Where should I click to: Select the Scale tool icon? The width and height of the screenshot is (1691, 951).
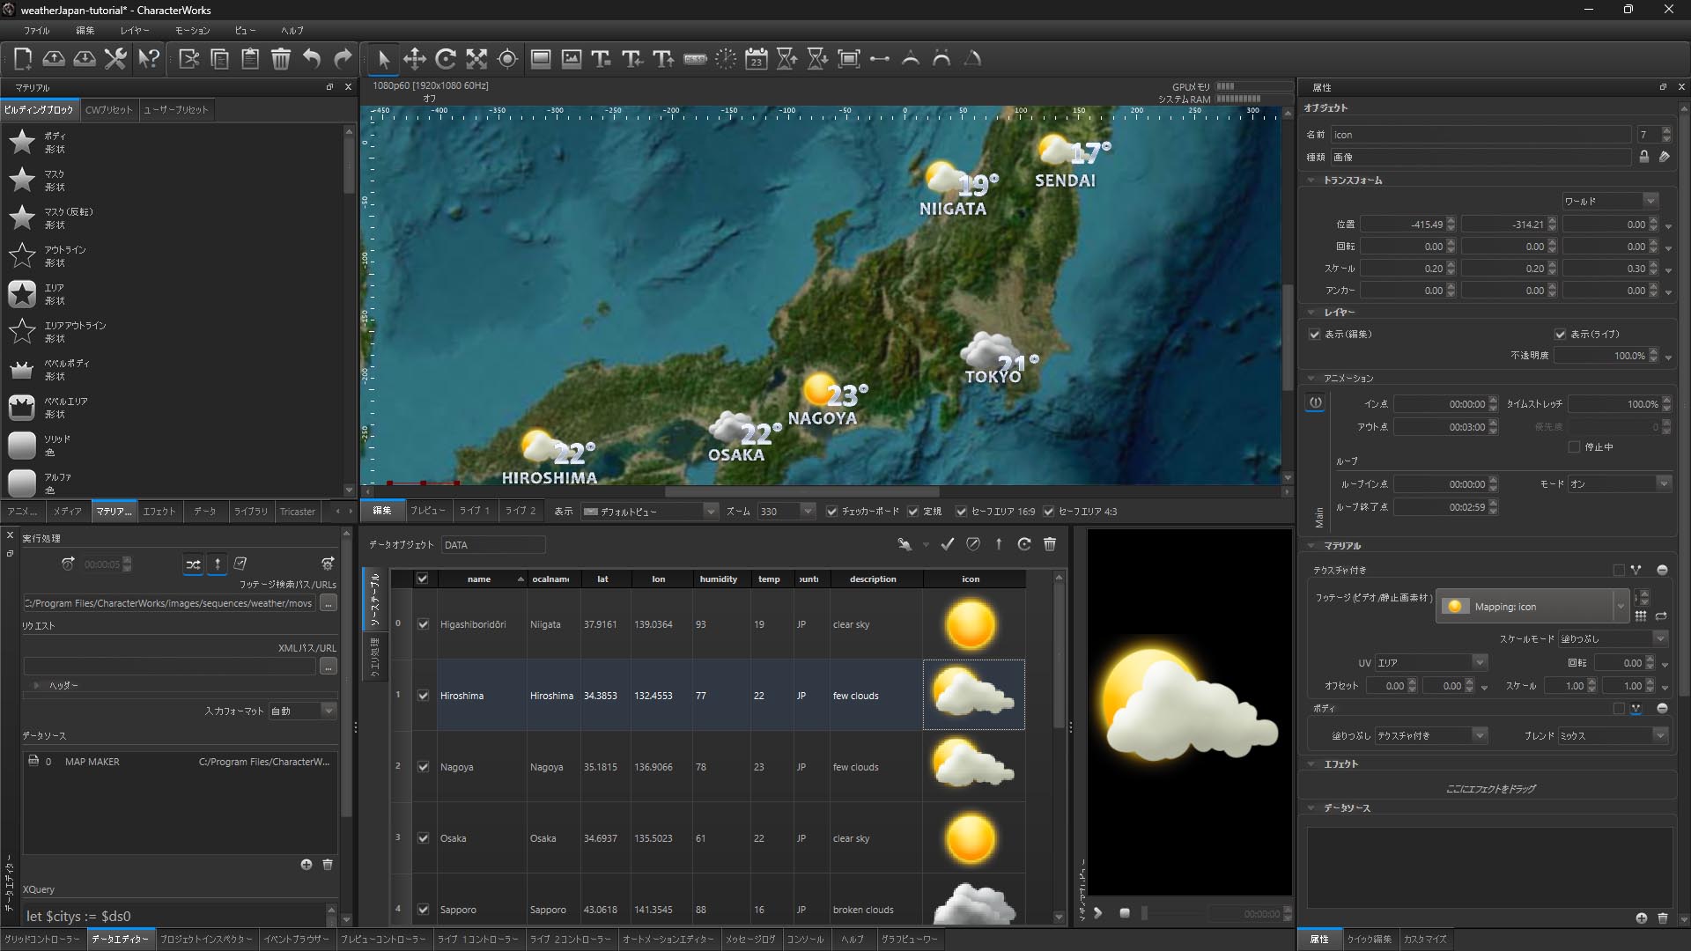click(476, 59)
